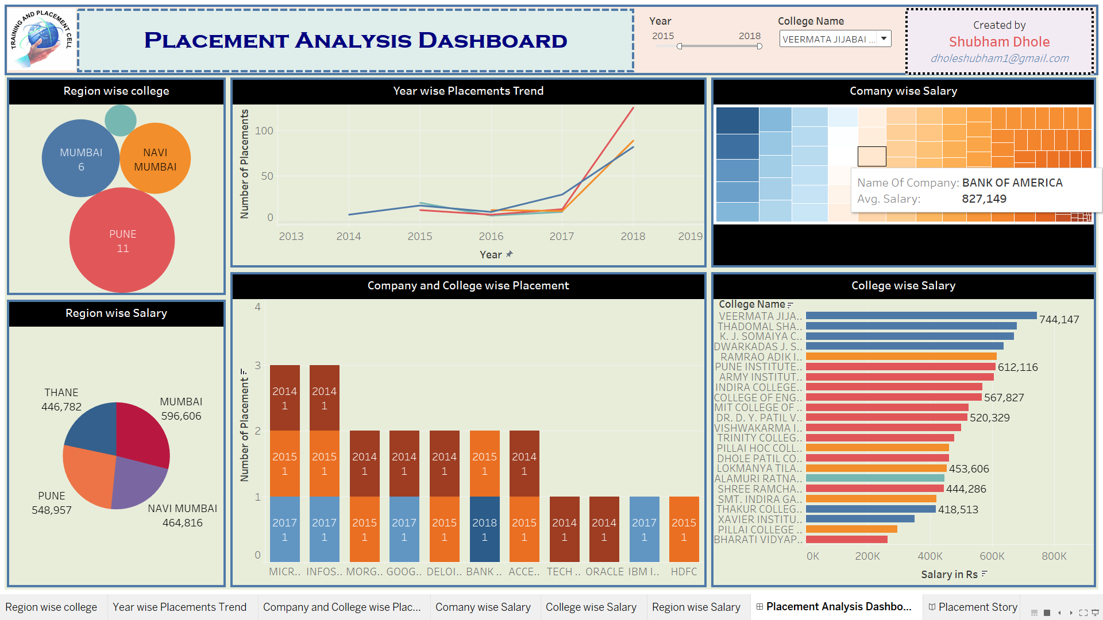Click the enter full screen icon bottom right

[x=1083, y=613]
